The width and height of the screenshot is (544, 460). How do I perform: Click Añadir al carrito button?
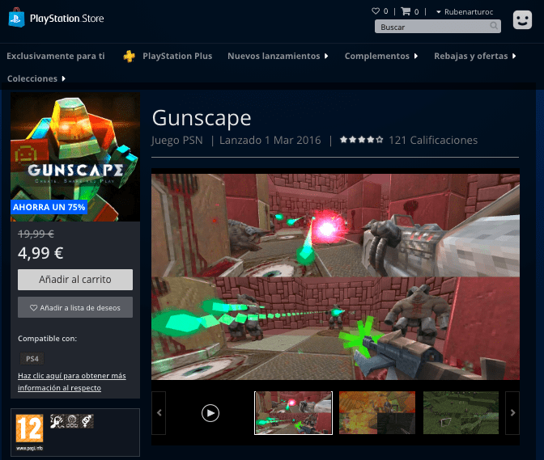[x=75, y=280]
